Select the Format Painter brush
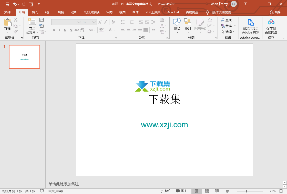The image size is (287, 194). pos(16,32)
